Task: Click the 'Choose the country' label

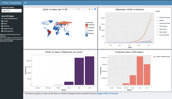Action: click(x=8, y=7)
